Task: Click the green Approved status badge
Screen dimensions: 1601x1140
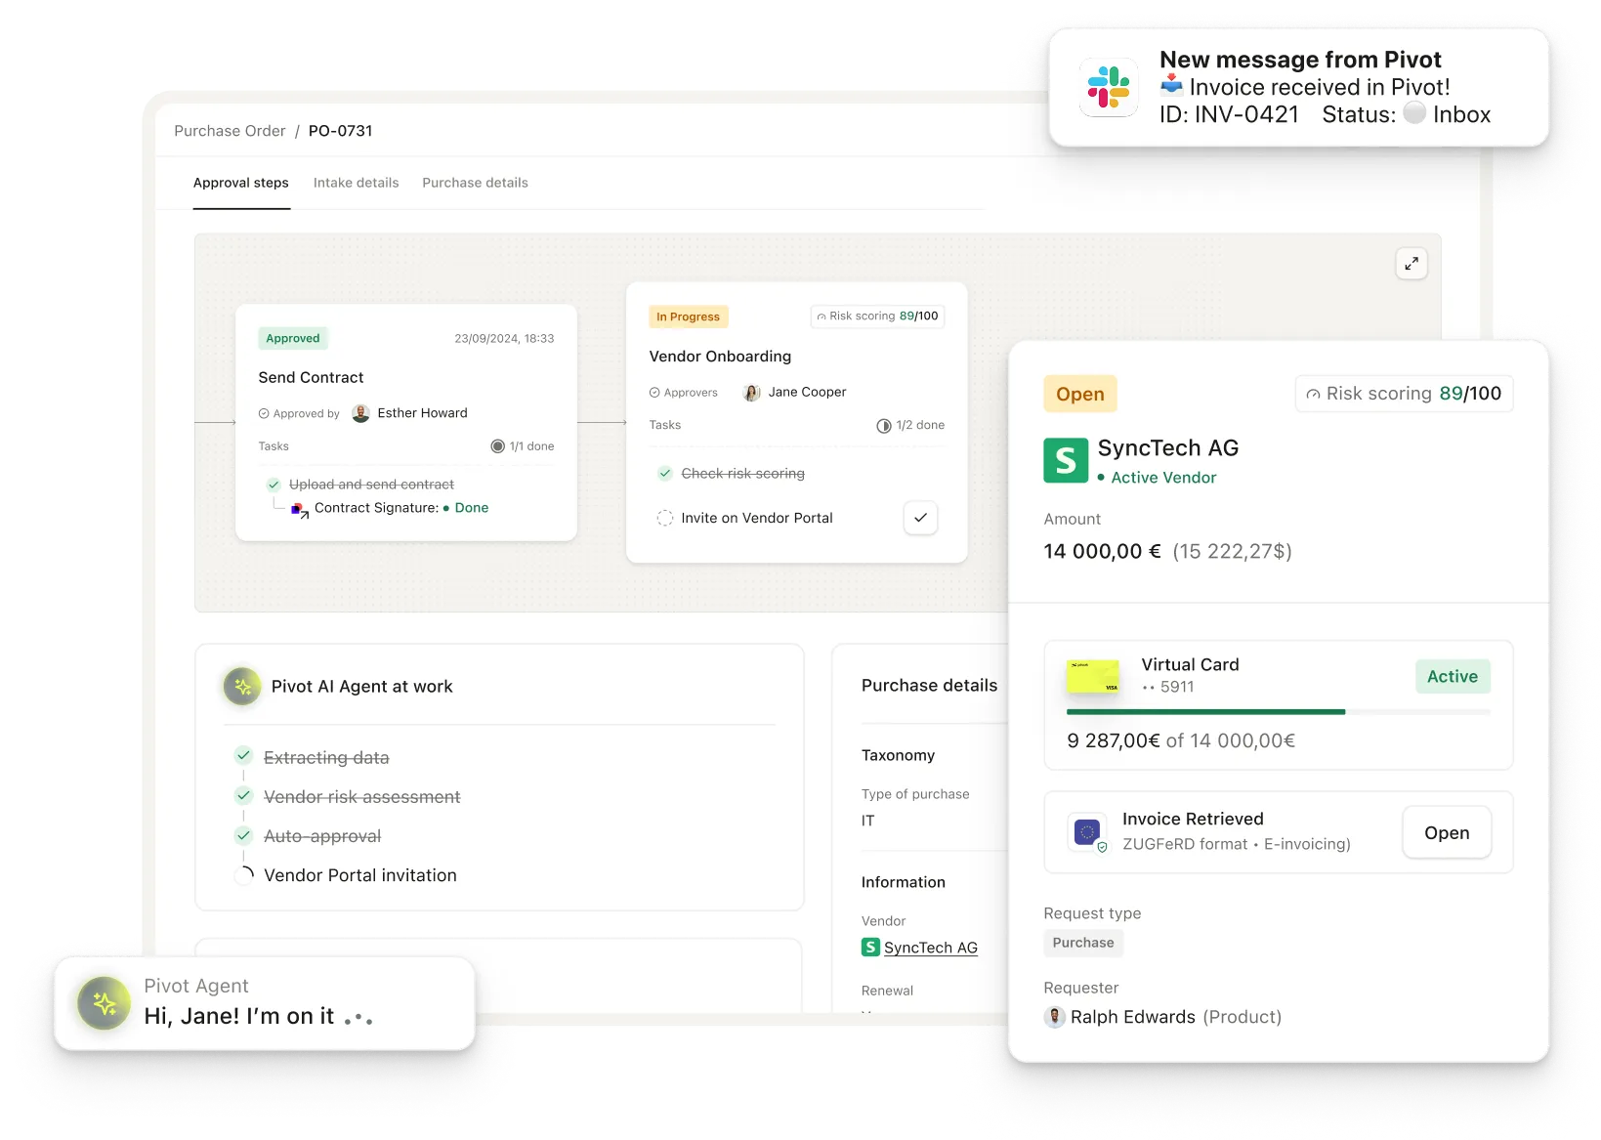Action: (x=293, y=338)
